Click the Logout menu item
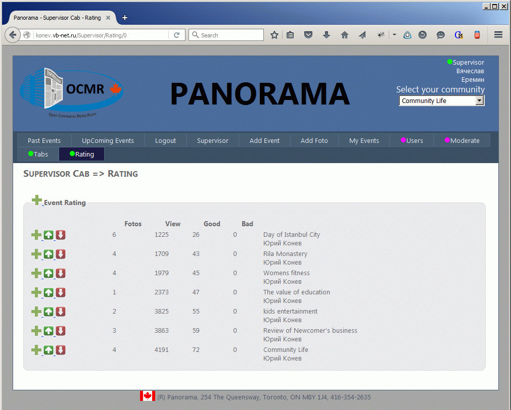The image size is (511, 410). tap(166, 140)
